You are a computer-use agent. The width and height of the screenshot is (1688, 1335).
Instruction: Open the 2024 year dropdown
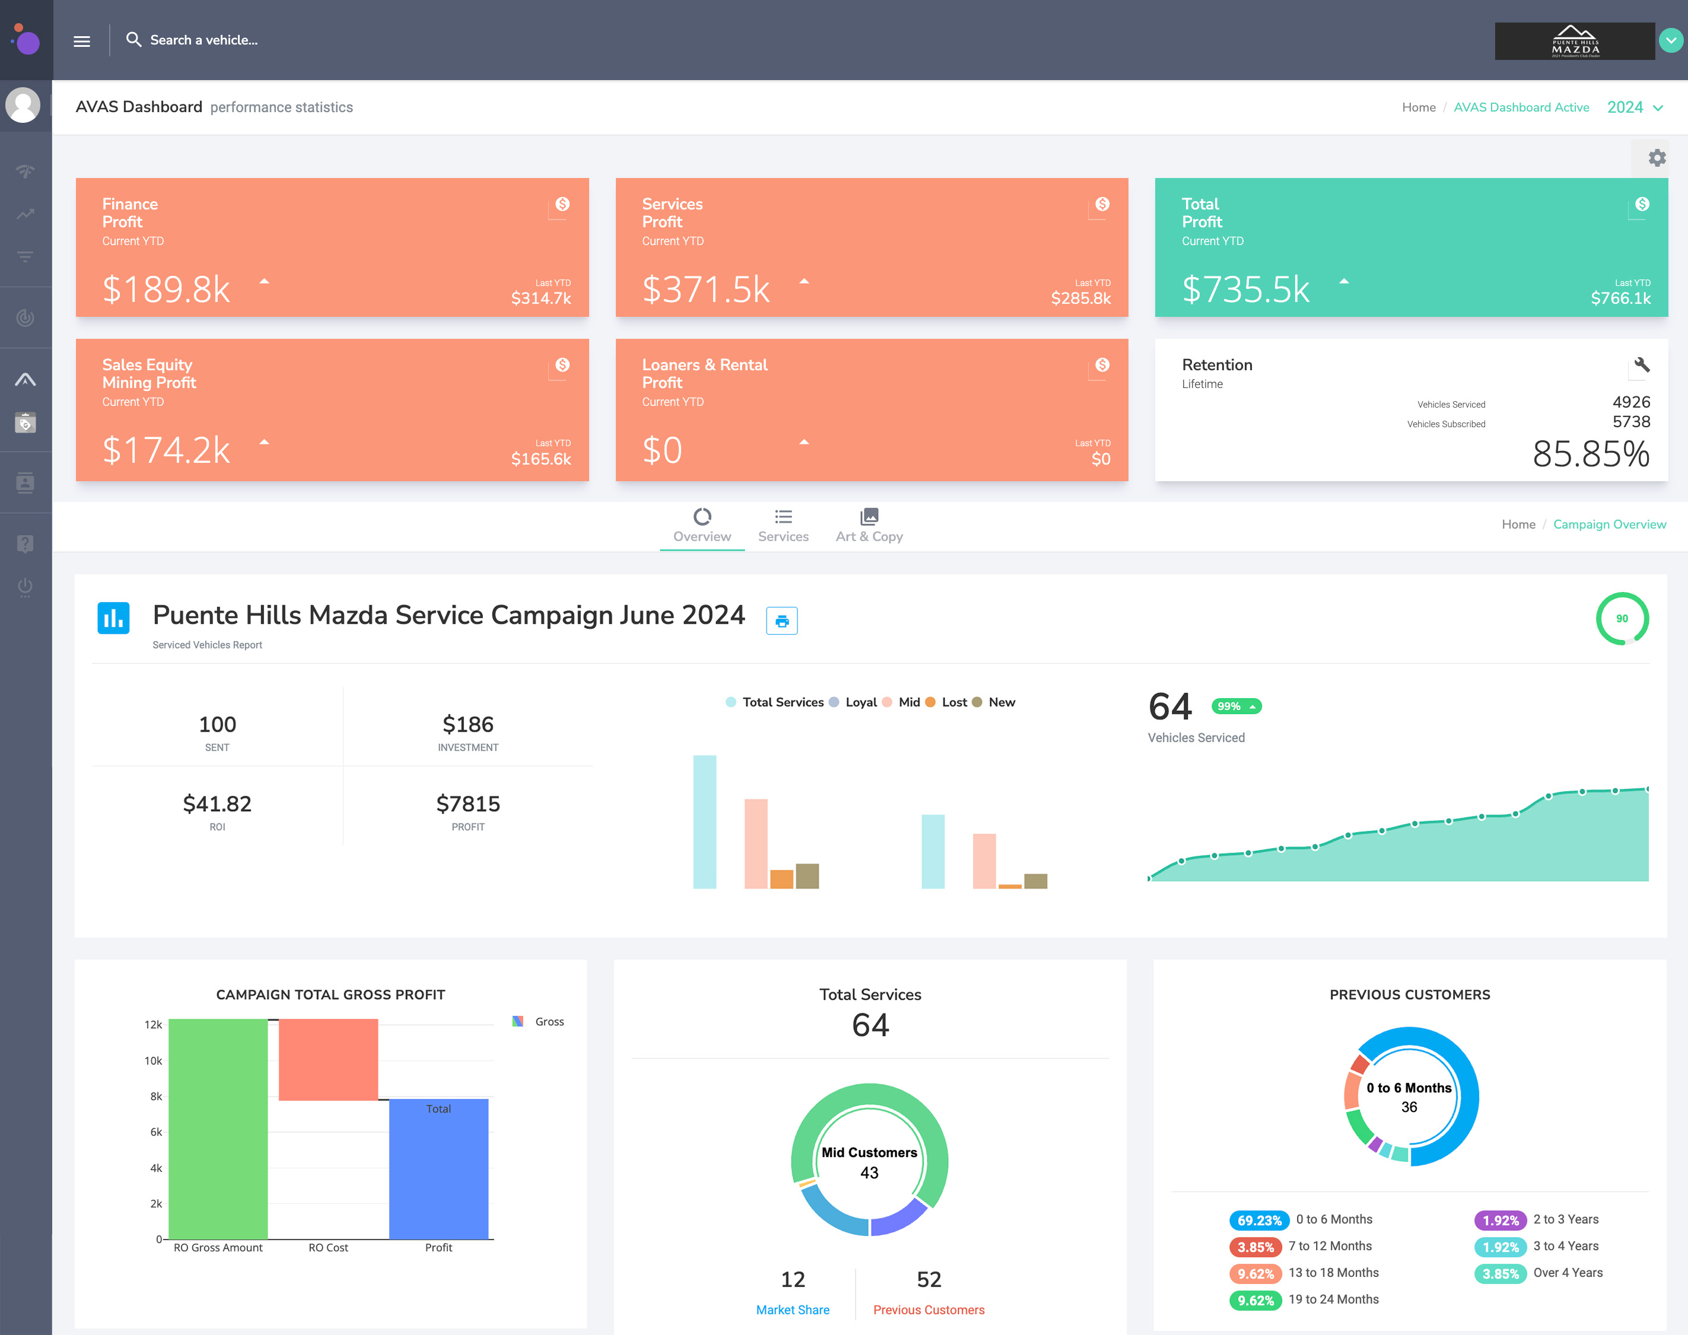[1635, 108]
